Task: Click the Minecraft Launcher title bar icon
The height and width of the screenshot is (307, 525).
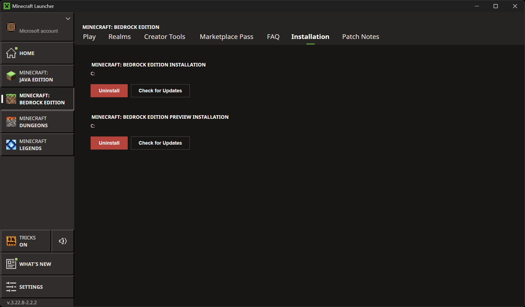Action: 6,6
